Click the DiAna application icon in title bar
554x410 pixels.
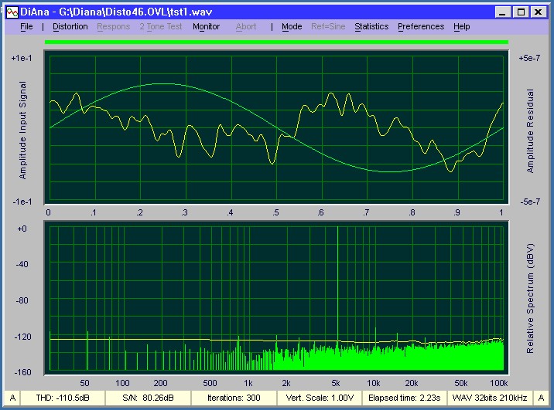click(12, 12)
